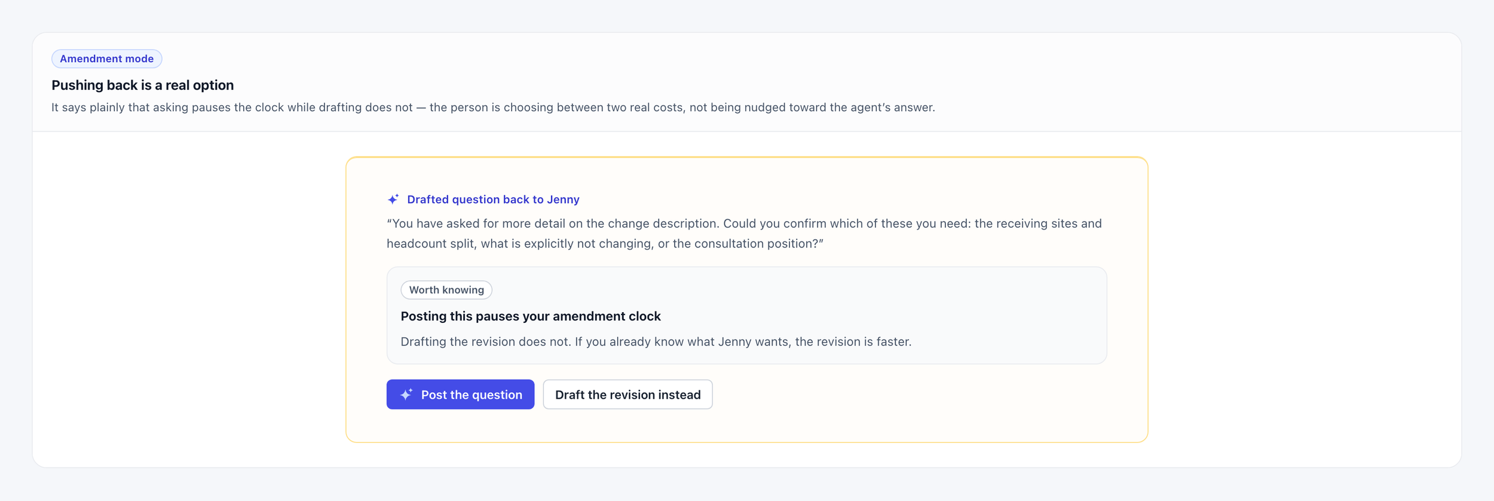Click the Worth knowing tag
Screen dimensions: 1494x501
click(x=446, y=290)
